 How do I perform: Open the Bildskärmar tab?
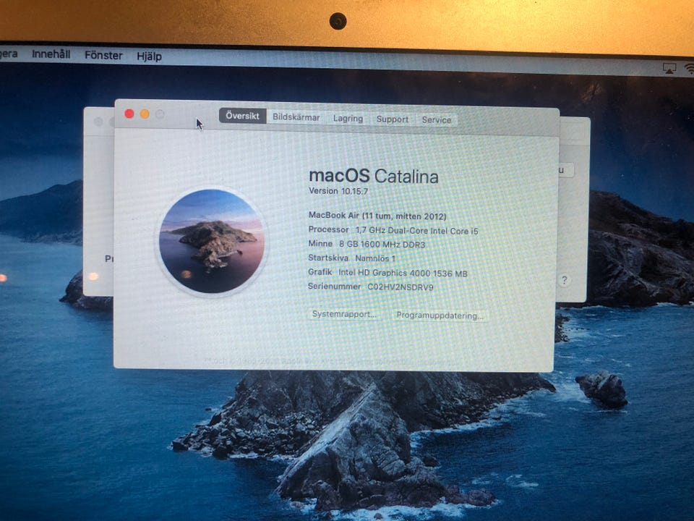pos(296,117)
